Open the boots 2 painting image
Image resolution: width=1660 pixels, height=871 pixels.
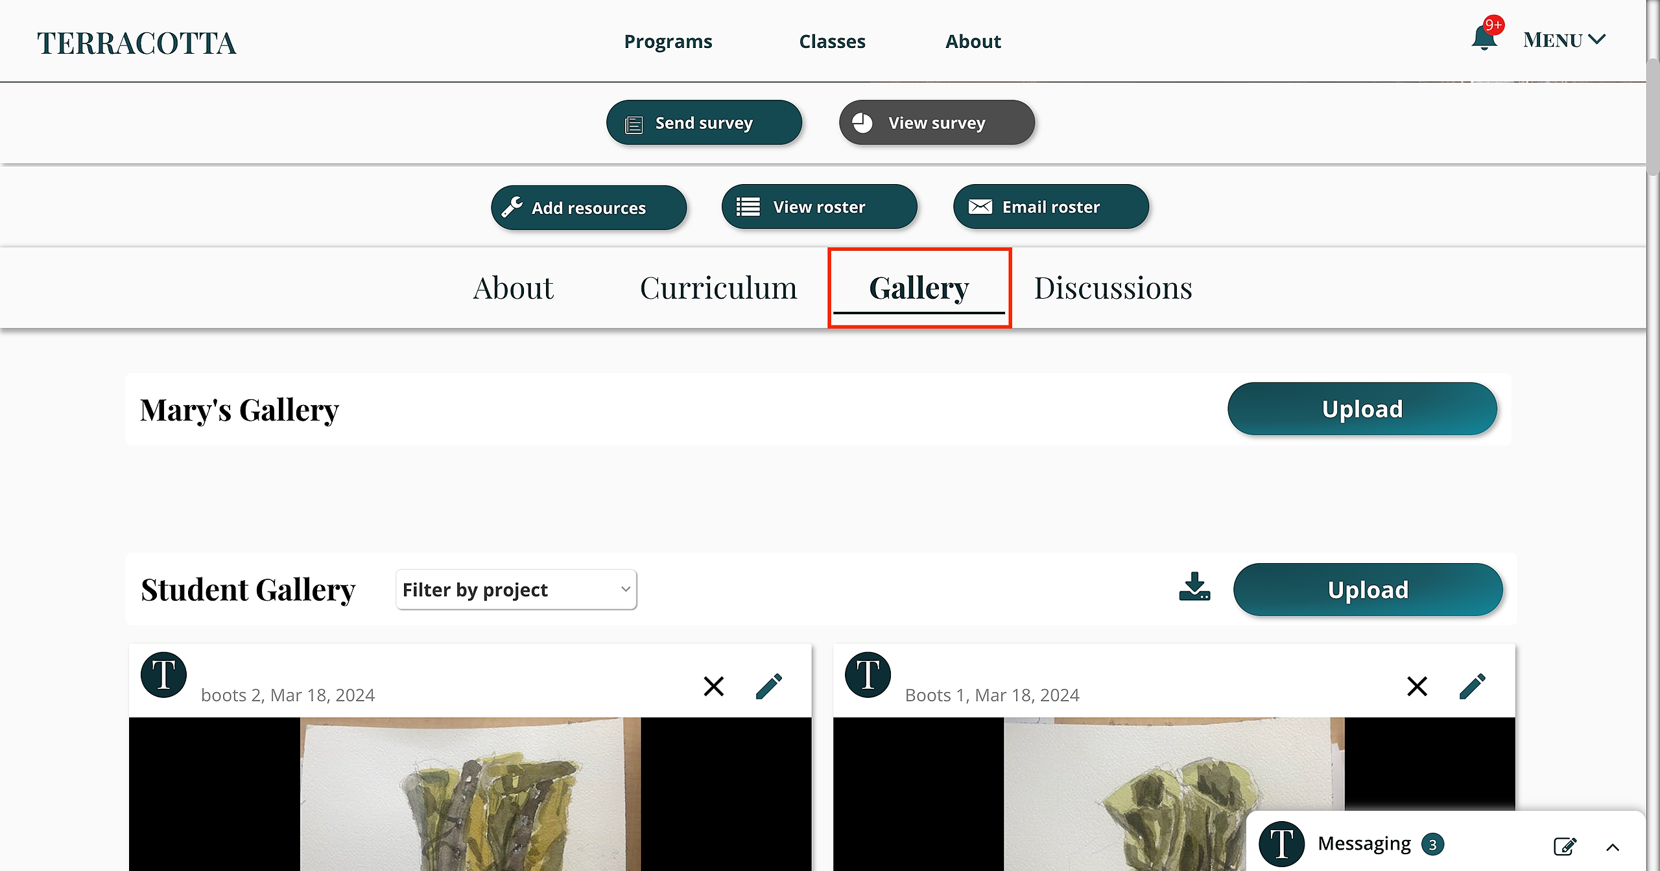click(x=470, y=794)
